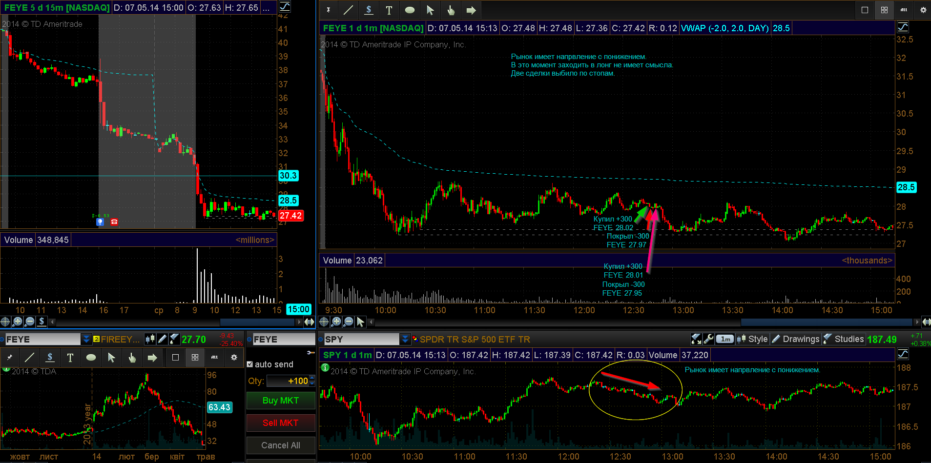Open settings gear in the bottom-left daily chart toolbar
Viewport: 931px width, 463px height.
[x=234, y=358]
